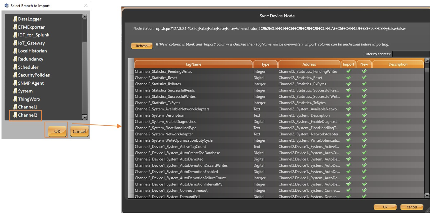Click the IoT_Gateway folder icon
This screenshot has width=430, height=213.
pyautogui.click(x=15, y=43)
